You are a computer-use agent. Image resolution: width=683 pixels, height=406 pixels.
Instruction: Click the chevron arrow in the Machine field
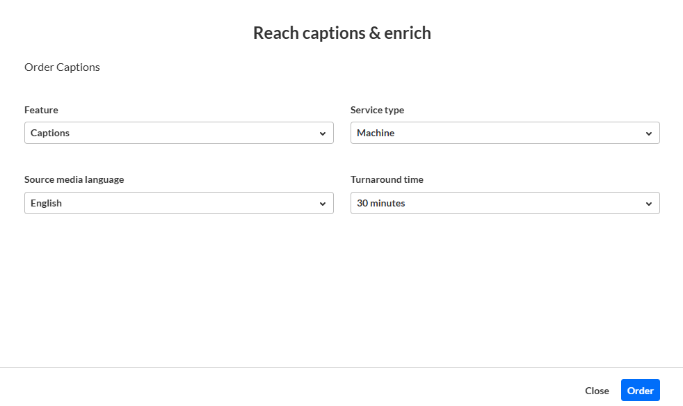[x=649, y=133]
